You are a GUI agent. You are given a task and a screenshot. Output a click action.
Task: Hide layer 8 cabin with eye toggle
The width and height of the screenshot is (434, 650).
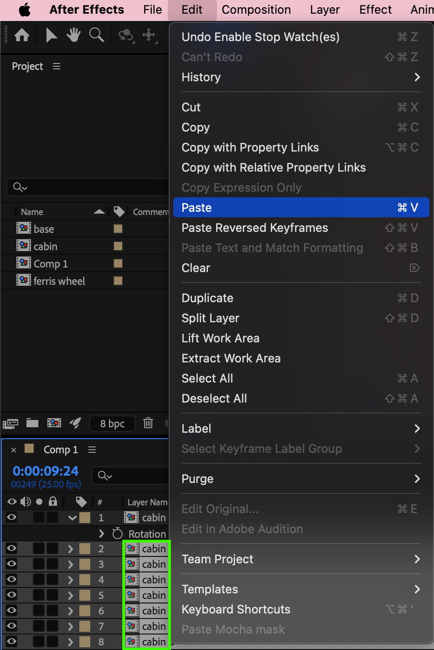[11, 641]
